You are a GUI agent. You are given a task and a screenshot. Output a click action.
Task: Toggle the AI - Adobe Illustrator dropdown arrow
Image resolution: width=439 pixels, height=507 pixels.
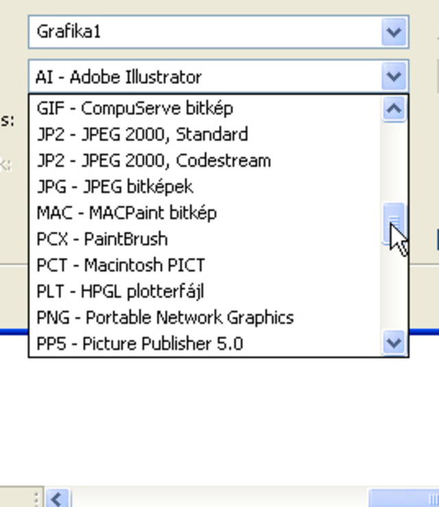[x=394, y=77]
